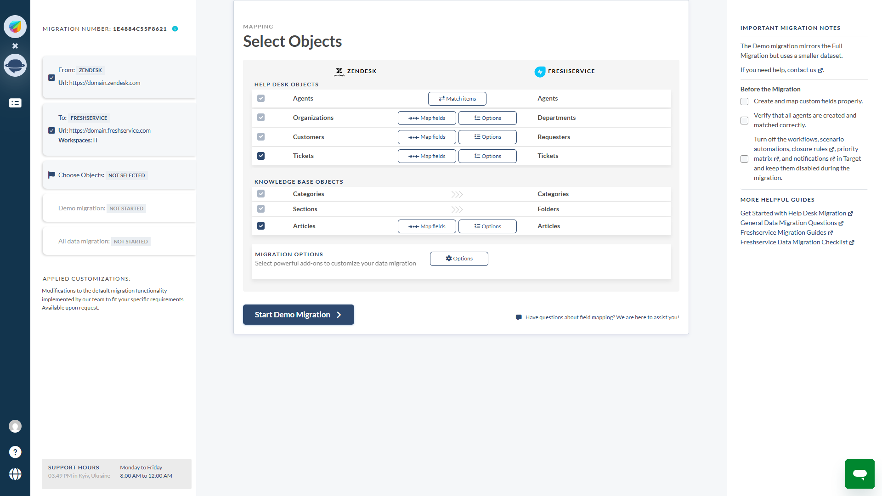Uncheck the Articles object checkbox
The width and height of the screenshot is (882, 496).
point(261,226)
